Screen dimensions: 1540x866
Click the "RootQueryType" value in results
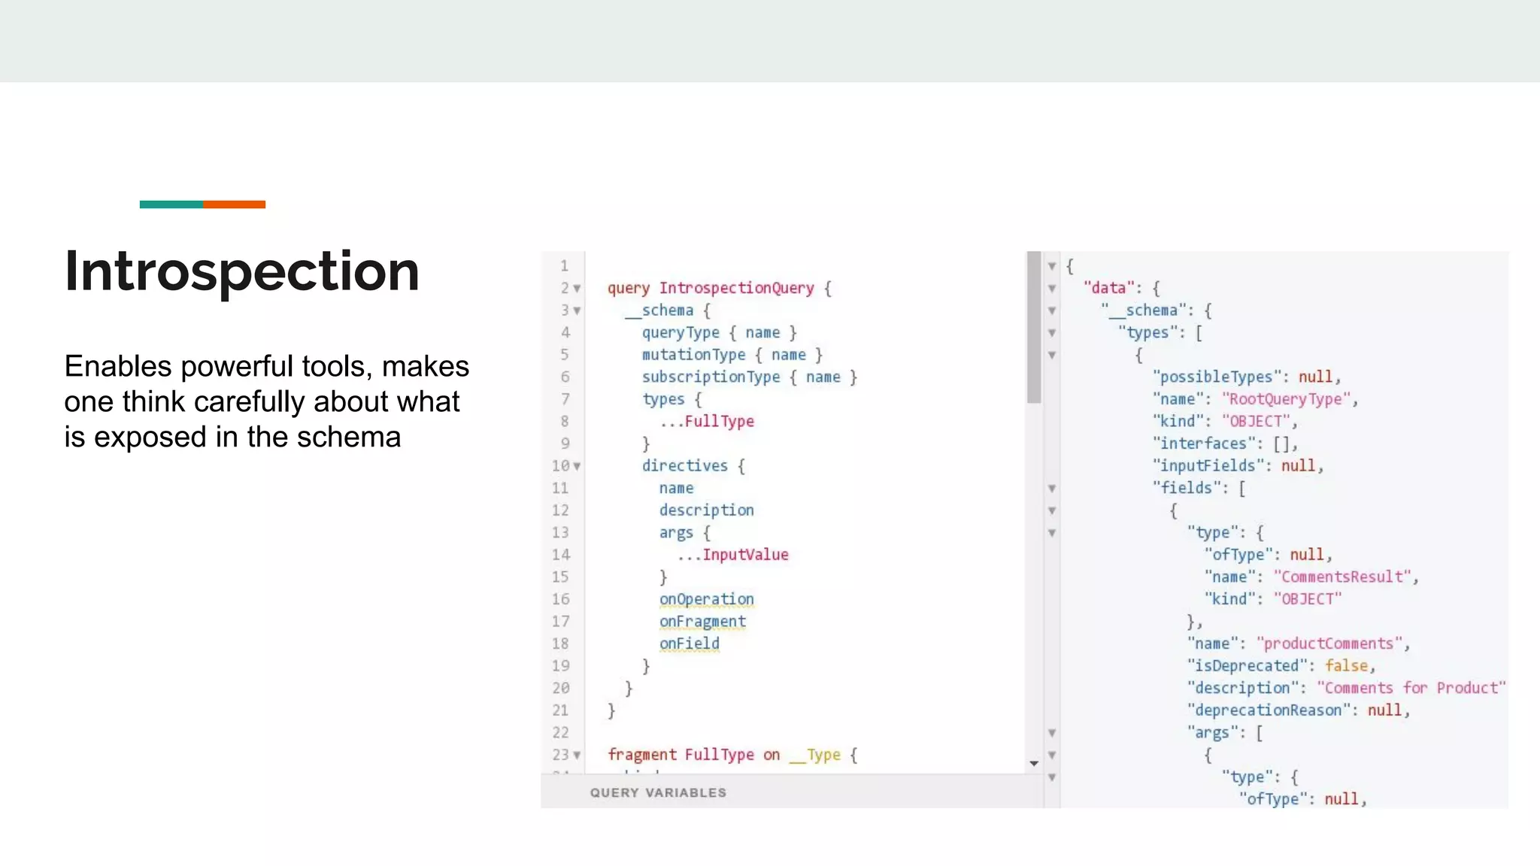tap(1289, 399)
